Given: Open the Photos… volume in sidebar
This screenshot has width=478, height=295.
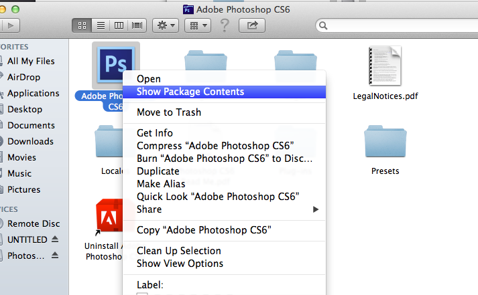Looking at the screenshot, I should (26, 256).
